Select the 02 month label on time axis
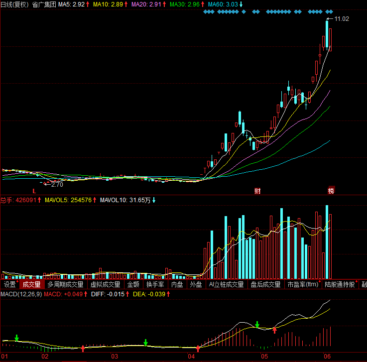This screenshot has height=362, width=367. pyautogui.click(x=45, y=357)
